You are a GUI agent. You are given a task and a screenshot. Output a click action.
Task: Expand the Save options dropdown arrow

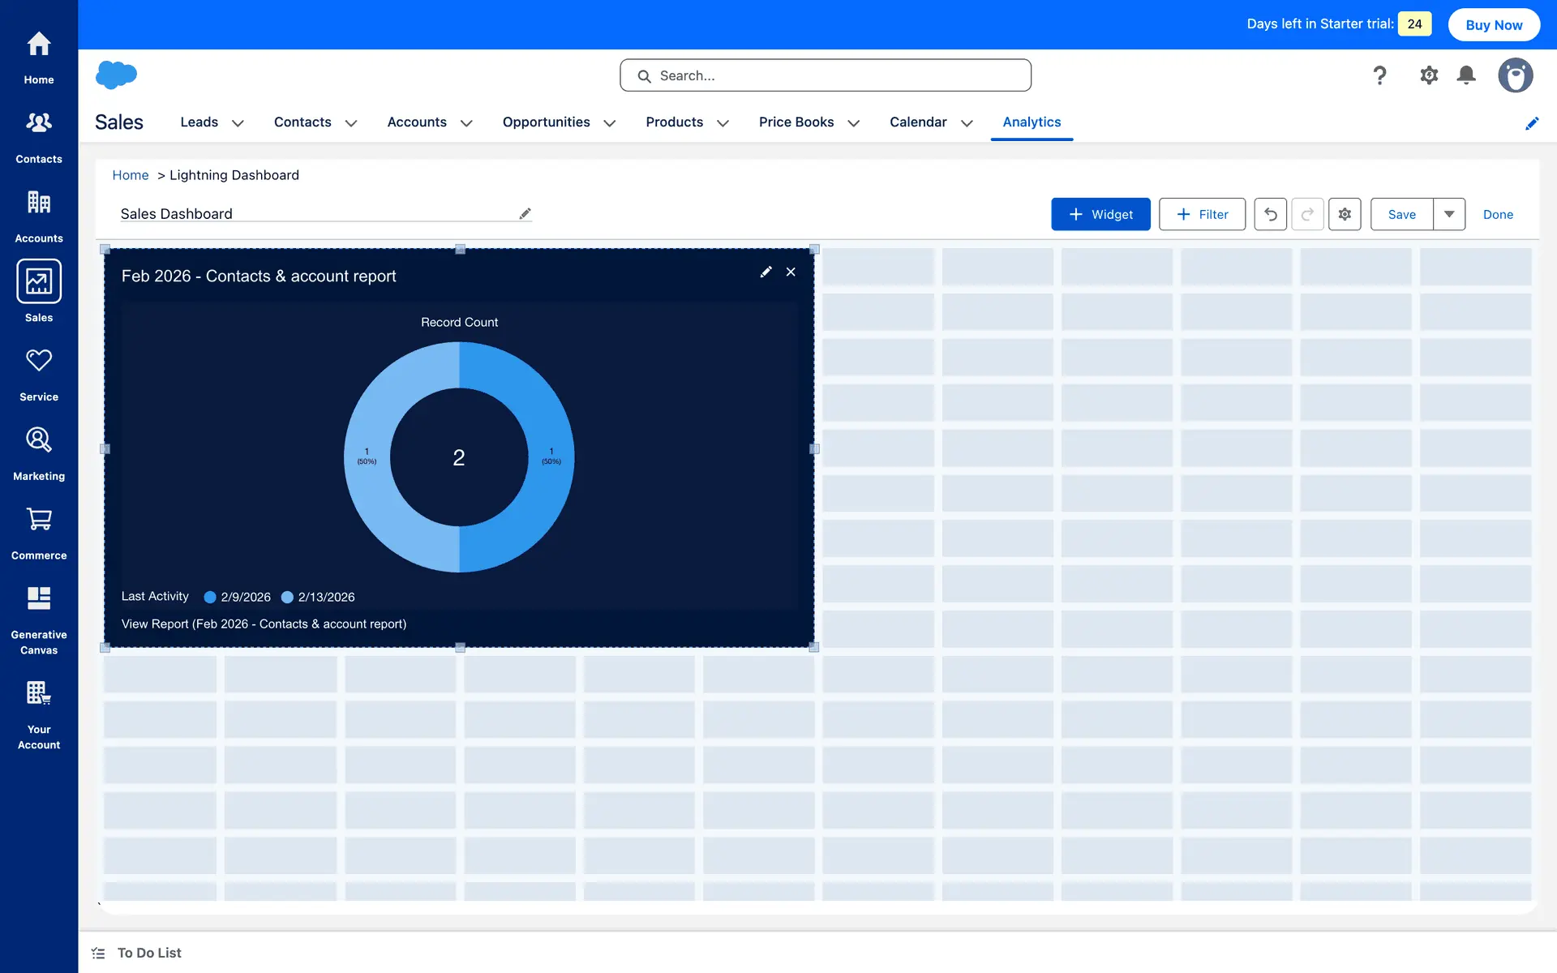1449,214
